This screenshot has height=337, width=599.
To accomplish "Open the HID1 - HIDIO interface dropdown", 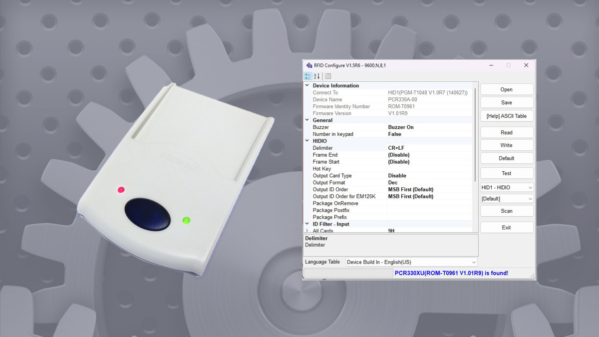I will point(507,188).
